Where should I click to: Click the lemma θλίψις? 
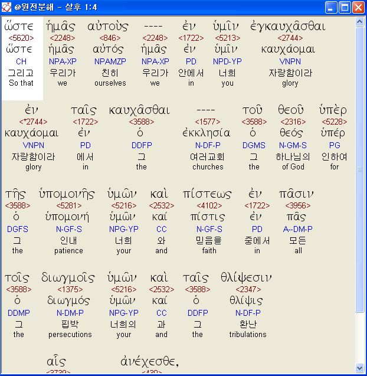(x=246, y=300)
